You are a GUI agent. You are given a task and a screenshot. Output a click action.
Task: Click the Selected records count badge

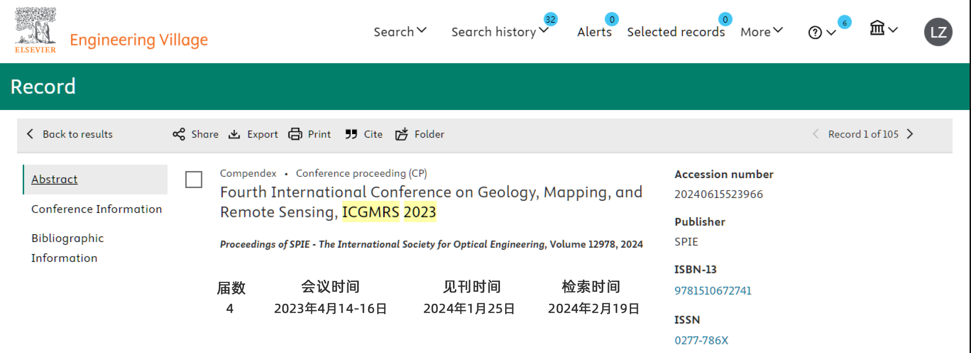click(x=725, y=19)
